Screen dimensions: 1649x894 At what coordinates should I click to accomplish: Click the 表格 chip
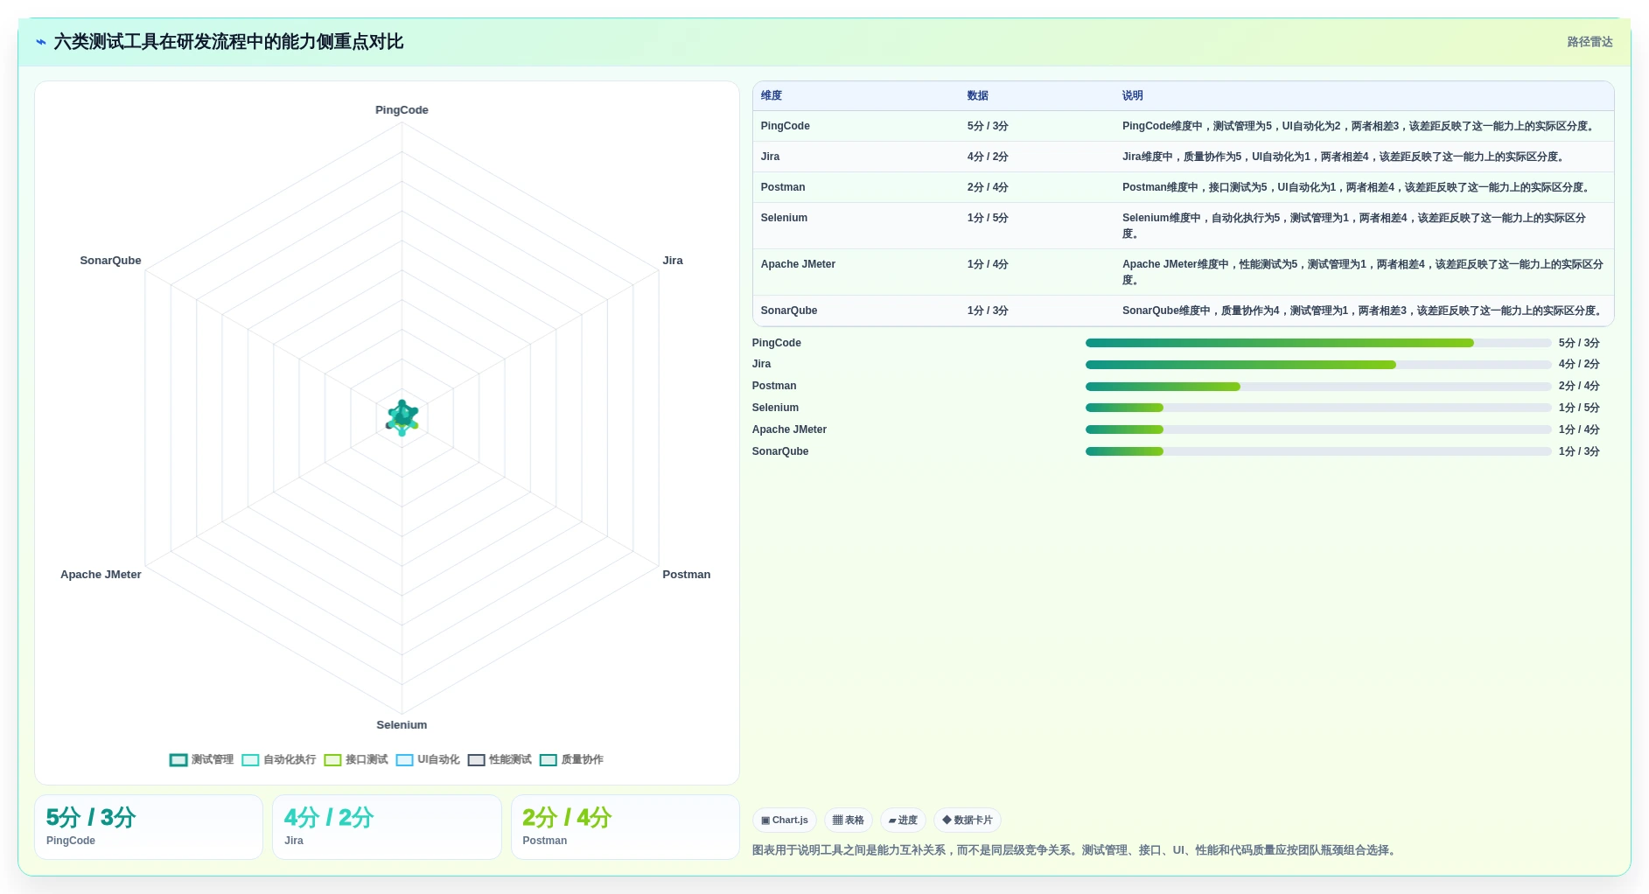[849, 821]
